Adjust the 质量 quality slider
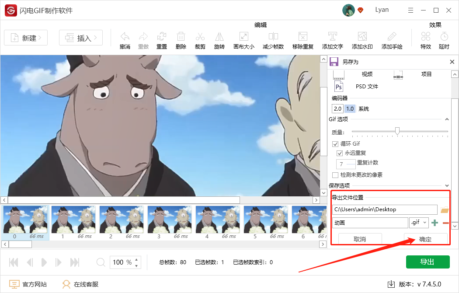 [398, 131]
